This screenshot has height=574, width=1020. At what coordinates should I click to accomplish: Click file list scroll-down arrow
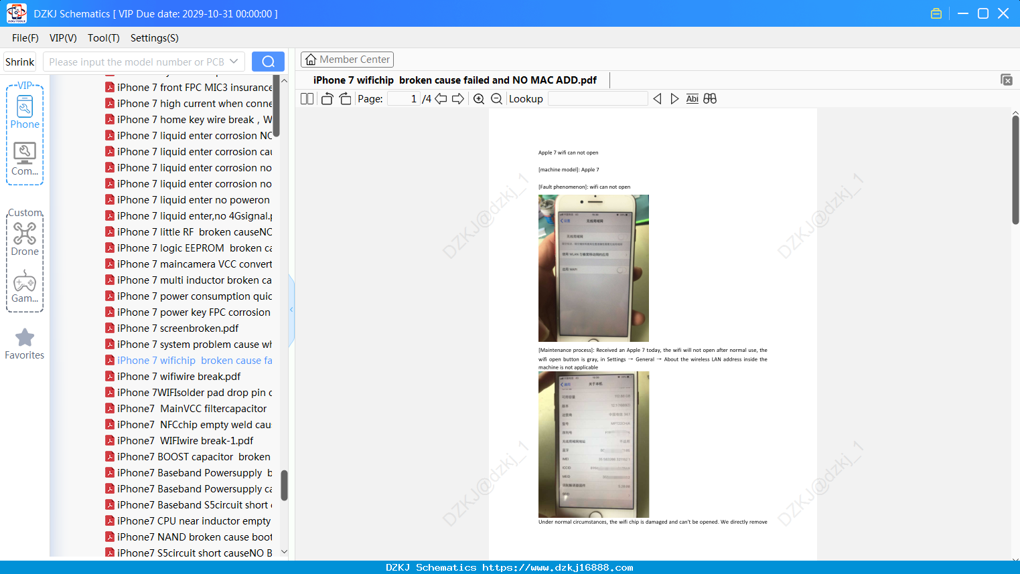tap(284, 552)
